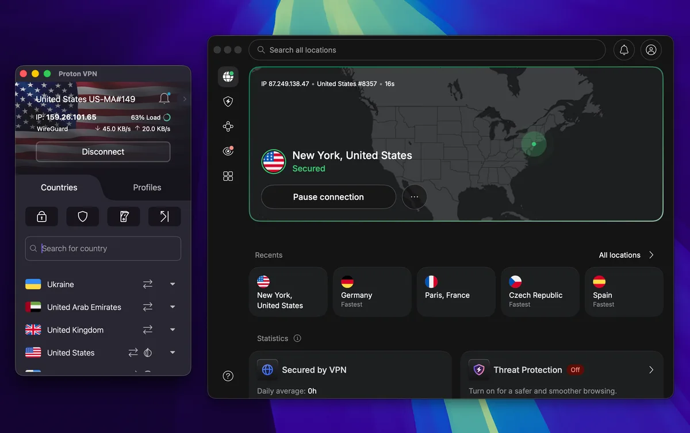690x433 pixels.
Task: Toggle the fourth quick-setting arrow button
Action: tap(164, 216)
